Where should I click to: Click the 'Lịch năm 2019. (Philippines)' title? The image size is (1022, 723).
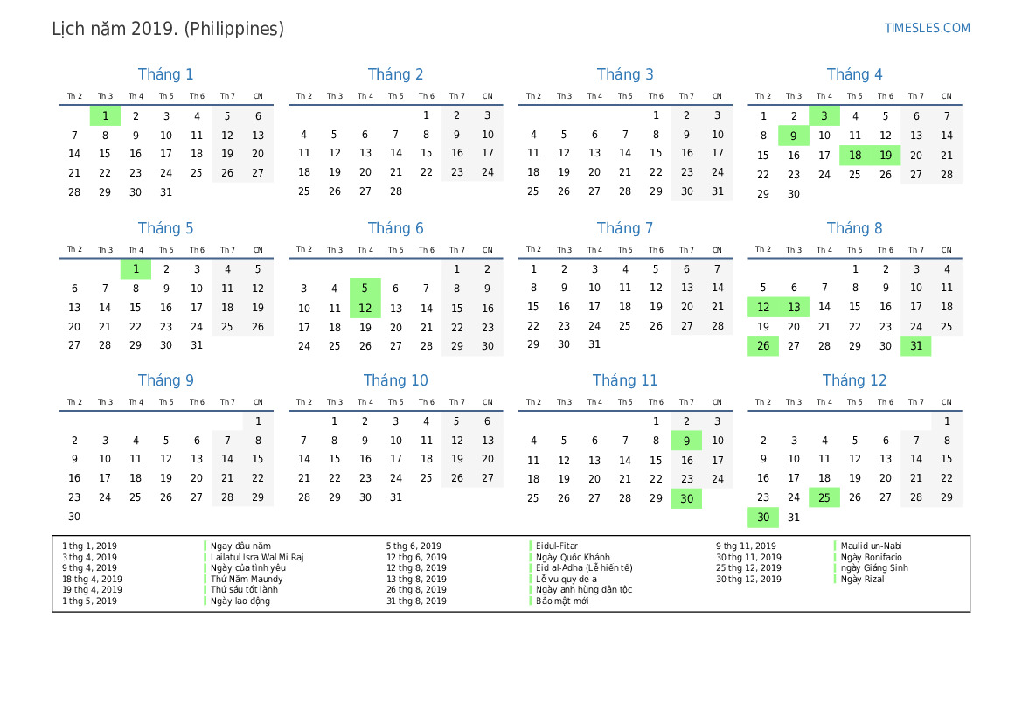pos(168,29)
